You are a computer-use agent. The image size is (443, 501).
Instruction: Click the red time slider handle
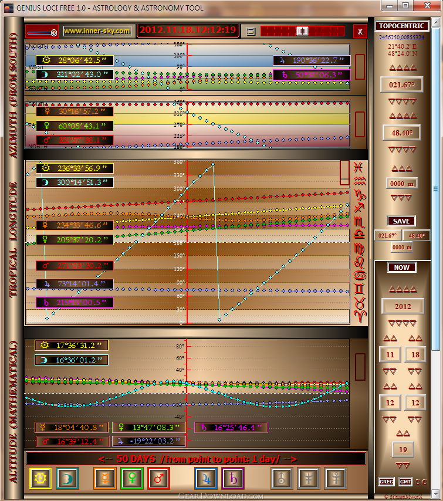pyautogui.click(x=302, y=31)
